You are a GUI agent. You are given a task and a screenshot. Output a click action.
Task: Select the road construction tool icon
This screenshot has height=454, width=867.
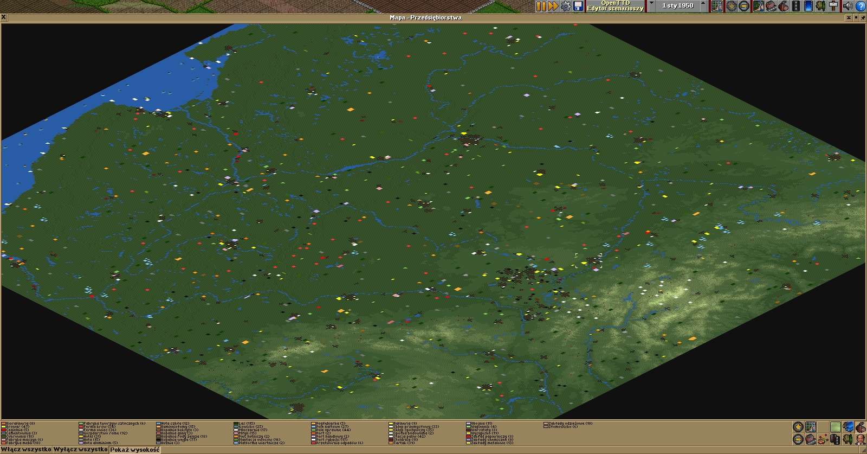point(796,6)
